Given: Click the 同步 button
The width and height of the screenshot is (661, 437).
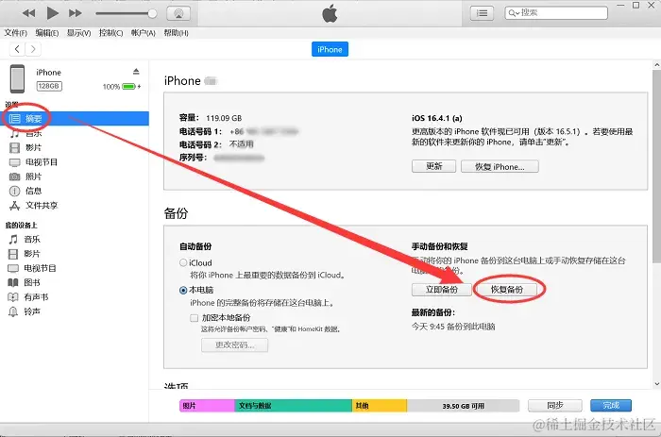Looking at the screenshot, I should pos(555,406).
